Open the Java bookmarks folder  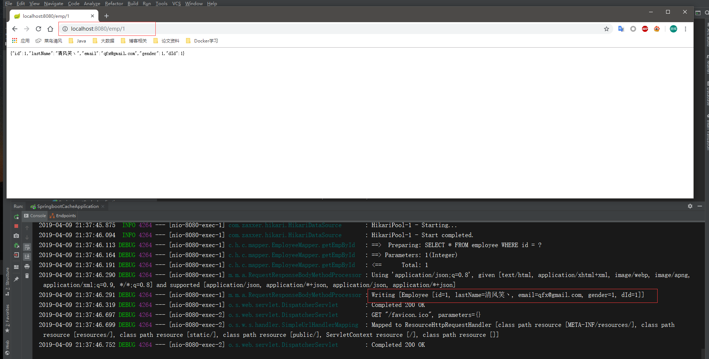coord(77,41)
